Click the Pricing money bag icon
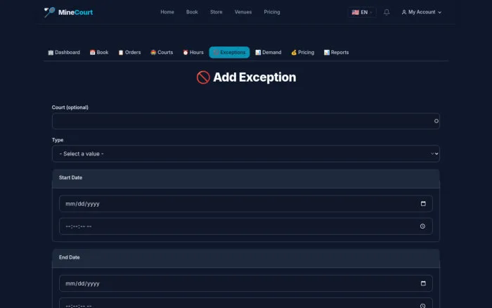Viewport: 492px width, 308px height. point(294,53)
